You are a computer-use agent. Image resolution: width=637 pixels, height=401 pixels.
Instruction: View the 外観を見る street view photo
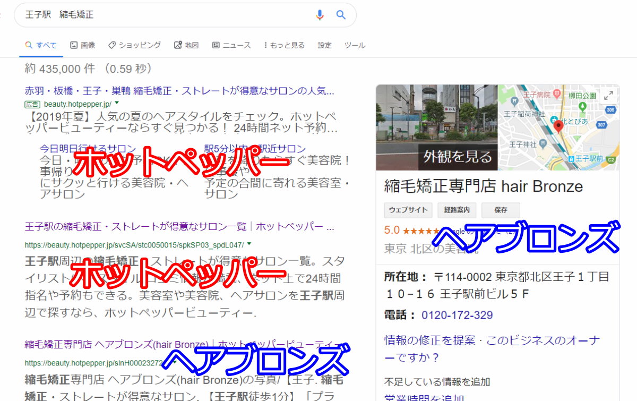[436, 127]
